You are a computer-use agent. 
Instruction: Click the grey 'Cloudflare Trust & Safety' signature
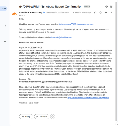(29, 103)
